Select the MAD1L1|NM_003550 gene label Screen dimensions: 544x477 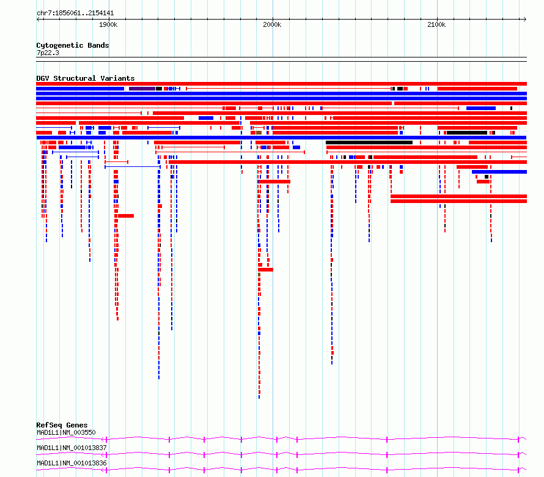tap(66, 432)
